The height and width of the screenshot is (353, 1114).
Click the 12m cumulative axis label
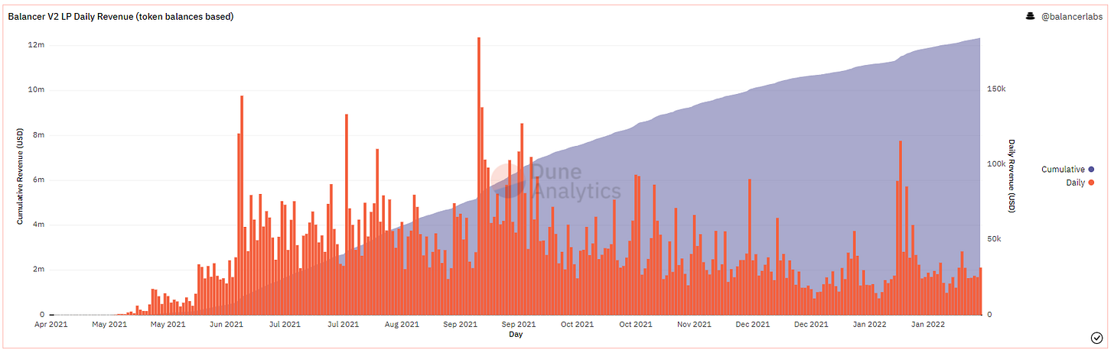tap(37, 45)
